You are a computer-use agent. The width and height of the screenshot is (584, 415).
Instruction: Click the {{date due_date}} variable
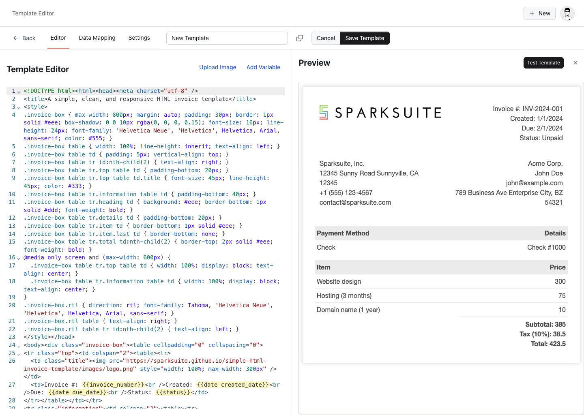(x=77, y=392)
